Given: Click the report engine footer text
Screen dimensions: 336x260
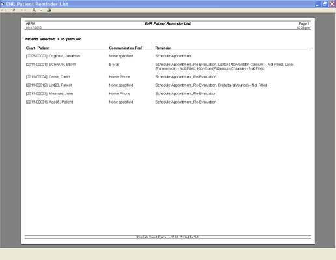Looking at the screenshot, I should pos(168,237).
